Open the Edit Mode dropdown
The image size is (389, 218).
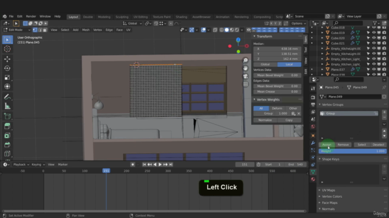click(x=17, y=30)
